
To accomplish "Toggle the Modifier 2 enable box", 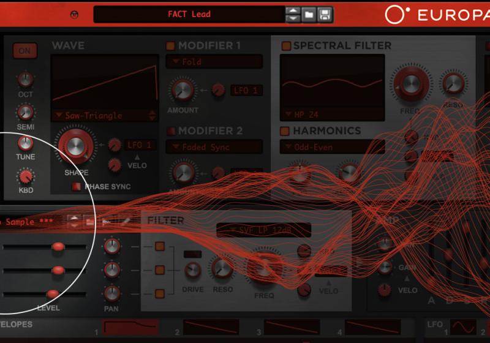I will (x=171, y=131).
